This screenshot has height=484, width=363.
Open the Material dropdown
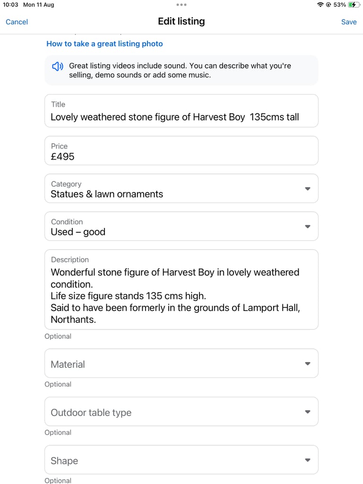[x=181, y=363]
